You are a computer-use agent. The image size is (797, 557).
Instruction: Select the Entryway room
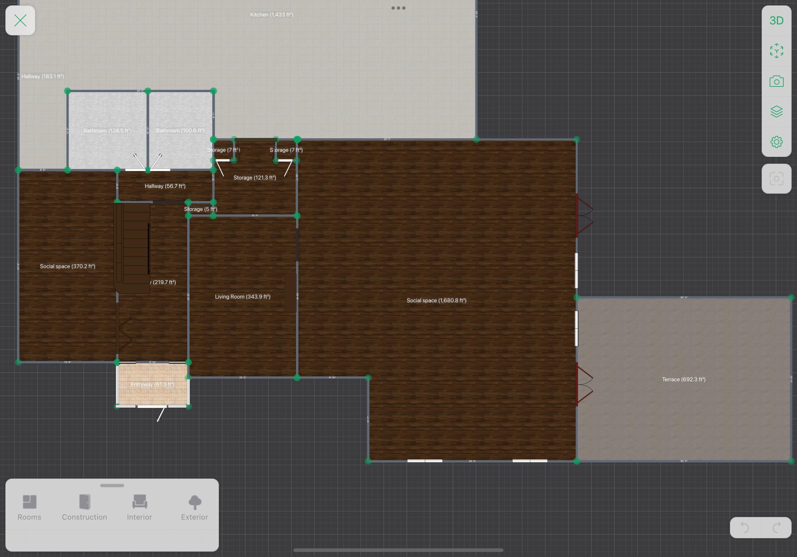[x=153, y=384]
